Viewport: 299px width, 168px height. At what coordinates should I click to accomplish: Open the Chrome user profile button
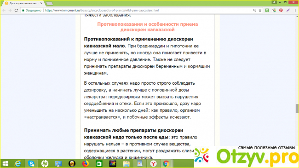274,2
